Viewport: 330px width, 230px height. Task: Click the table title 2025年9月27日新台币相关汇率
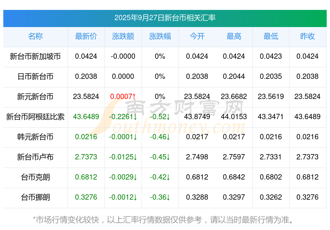(165, 18)
